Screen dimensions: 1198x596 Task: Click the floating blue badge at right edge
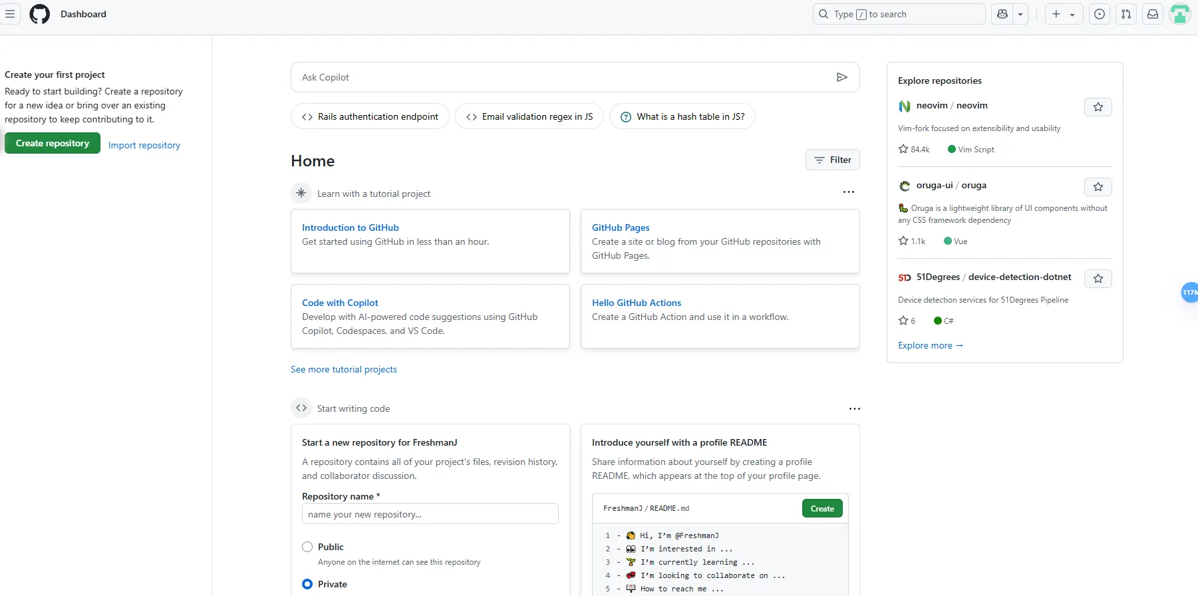pyautogui.click(x=1189, y=292)
